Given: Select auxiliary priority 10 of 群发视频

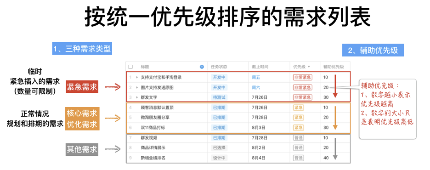Looking at the screenshot, I should pos(326,138).
